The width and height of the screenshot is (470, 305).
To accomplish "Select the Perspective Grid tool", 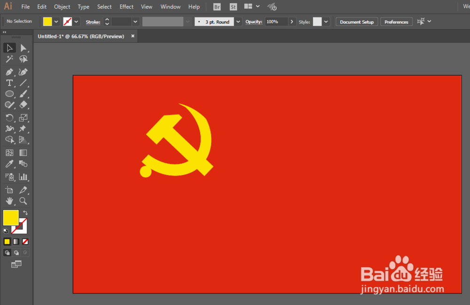I will click(x=23, y=140).
